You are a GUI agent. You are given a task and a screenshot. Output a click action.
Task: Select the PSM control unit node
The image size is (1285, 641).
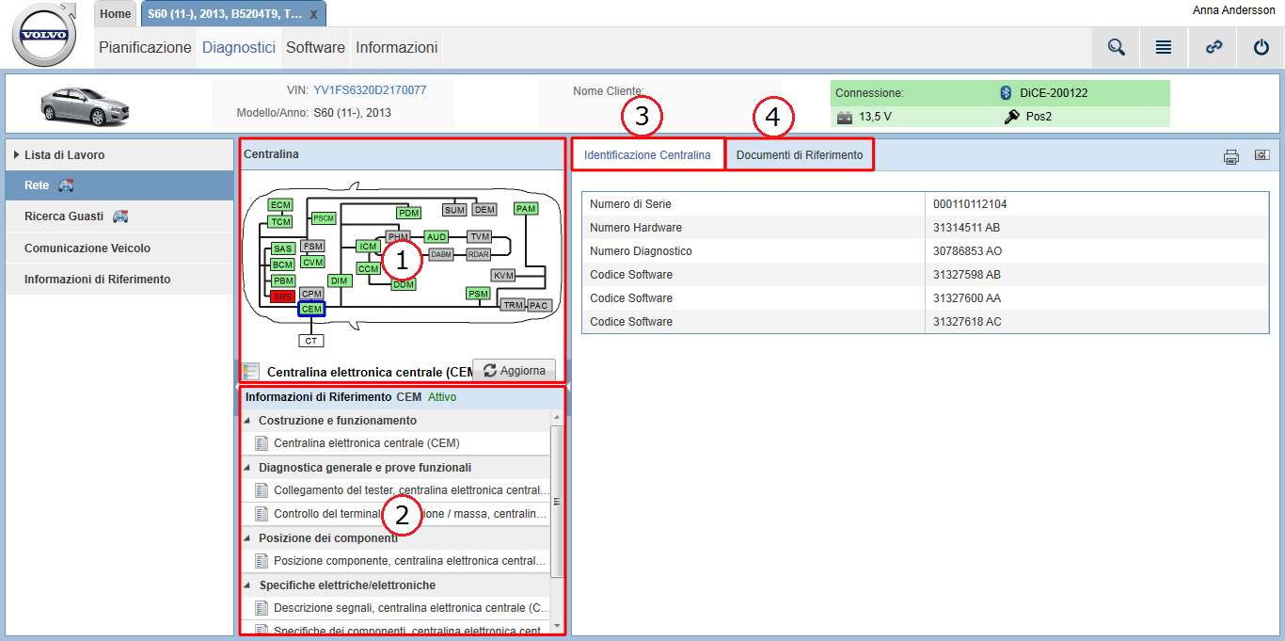[x=479, y=294]
